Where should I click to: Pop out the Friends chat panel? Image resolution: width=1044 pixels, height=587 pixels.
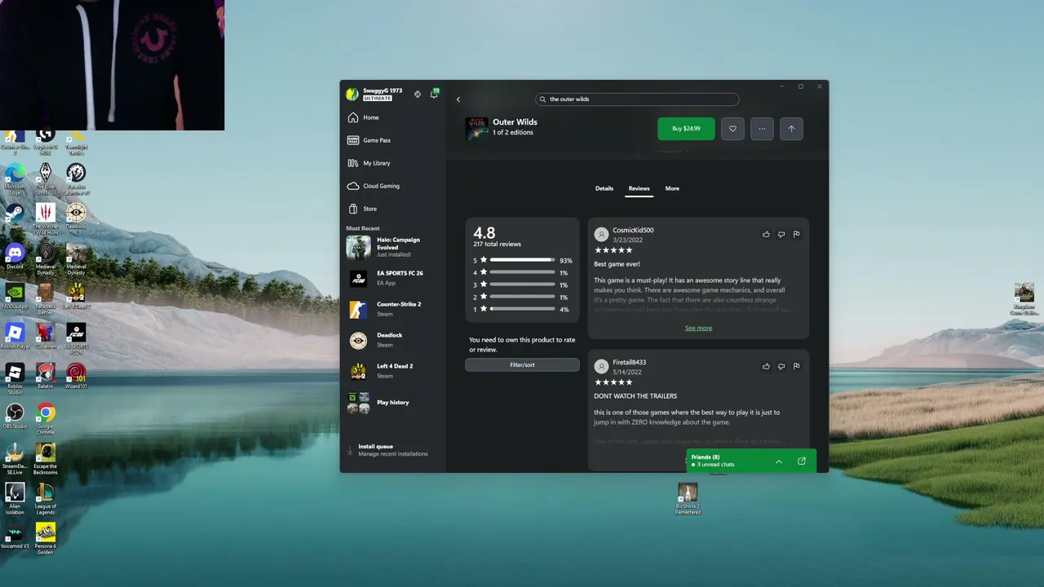coord(802,461)
